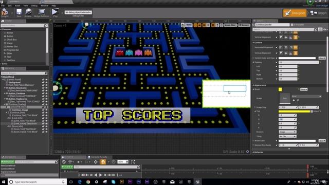
Task: Collapse the Canvas Panel hierarchy node
Action: 3,80
